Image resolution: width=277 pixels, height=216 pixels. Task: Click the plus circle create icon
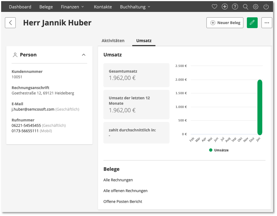225,7
